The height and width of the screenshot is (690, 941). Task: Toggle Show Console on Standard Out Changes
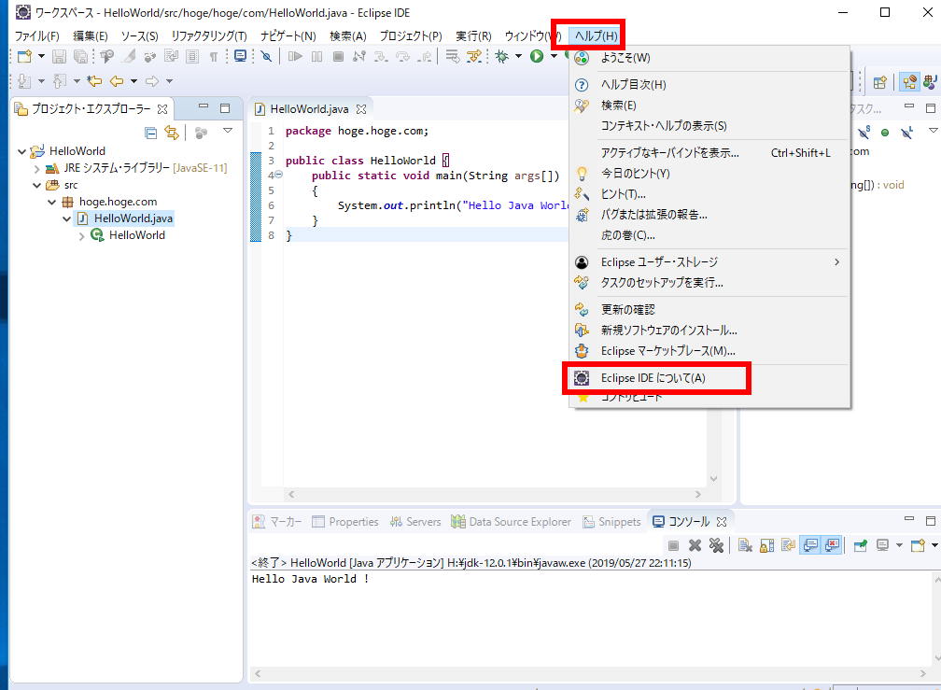(810, 545)
